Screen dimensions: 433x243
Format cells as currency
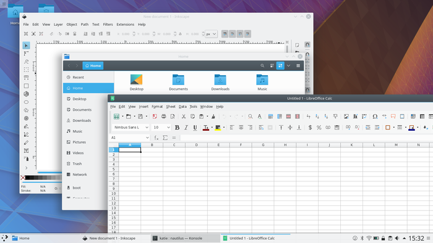pyautogui.click(x=310, y=128)
